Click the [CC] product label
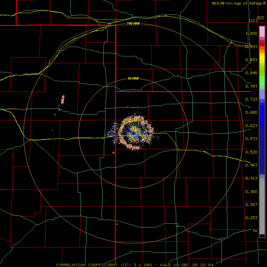This screenshot has height=267, width=267. pos(253,20)
